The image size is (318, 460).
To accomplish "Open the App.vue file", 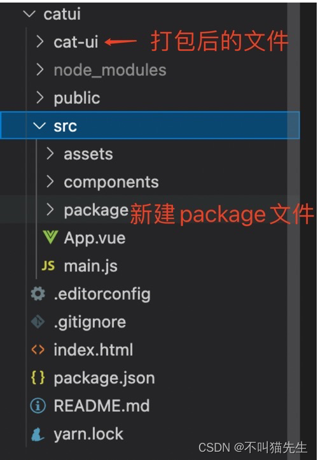I will pyautogui.click(x=95, y=238).
